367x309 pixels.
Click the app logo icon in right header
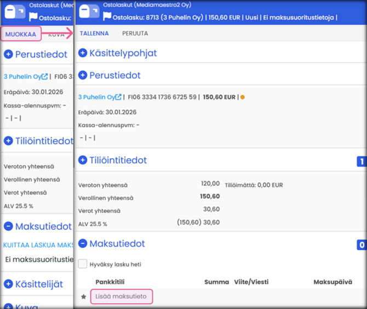point(89,12)
